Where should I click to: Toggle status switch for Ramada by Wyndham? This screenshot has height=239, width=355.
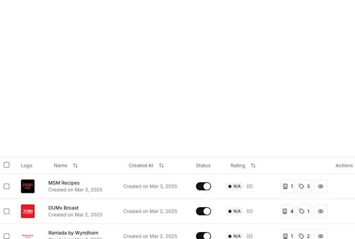click(x=203, y=235)
